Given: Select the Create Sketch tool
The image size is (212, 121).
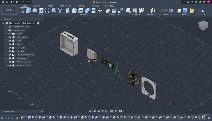Looking at the screenshot, I should point(22,10).
